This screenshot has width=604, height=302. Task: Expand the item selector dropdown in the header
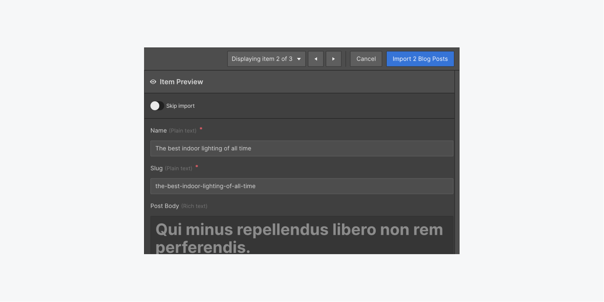tap(266, 59)
